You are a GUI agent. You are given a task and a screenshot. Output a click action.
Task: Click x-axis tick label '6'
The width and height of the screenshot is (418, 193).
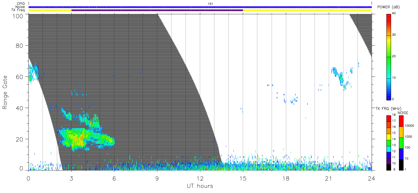point(114,178)
